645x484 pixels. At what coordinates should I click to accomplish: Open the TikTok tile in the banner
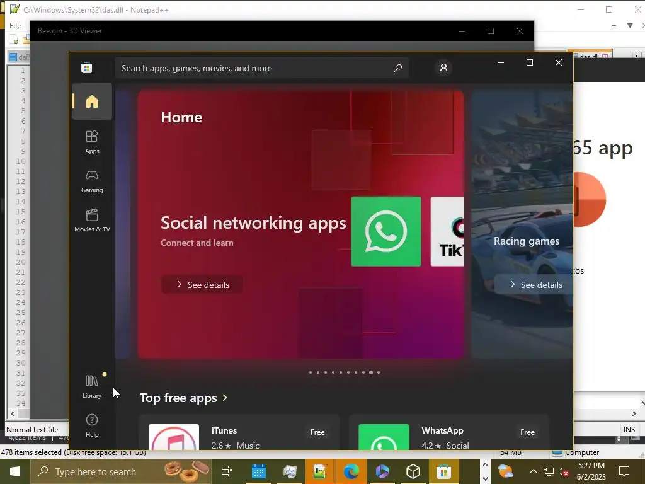[x=447, y=231]
